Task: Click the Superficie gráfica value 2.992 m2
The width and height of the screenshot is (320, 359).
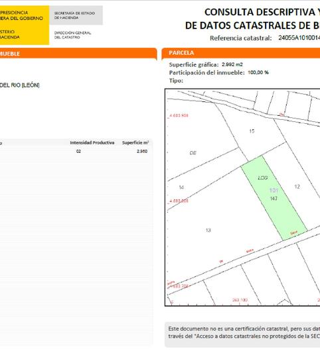Action: coord(232,64)
